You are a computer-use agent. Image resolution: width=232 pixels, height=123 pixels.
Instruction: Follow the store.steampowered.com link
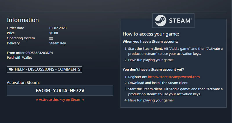click(174, 77)
